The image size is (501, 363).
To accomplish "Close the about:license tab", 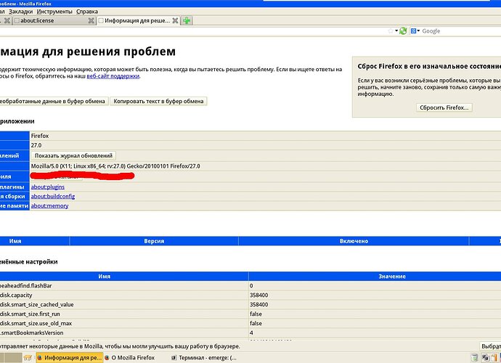I will pyautogui.click(x=91, y=21).
